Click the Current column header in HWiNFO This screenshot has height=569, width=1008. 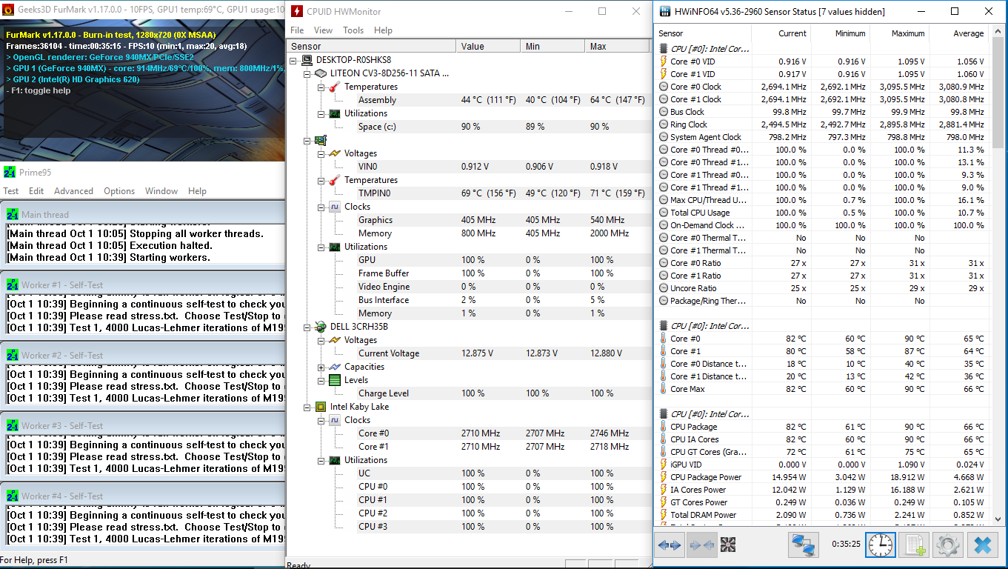(x=781, y=33)
